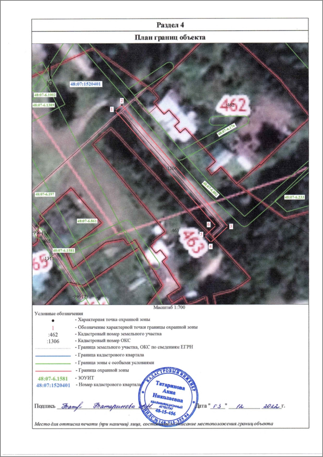
Task: Click the red '1' legend symbol
Action: pos(53,327)
